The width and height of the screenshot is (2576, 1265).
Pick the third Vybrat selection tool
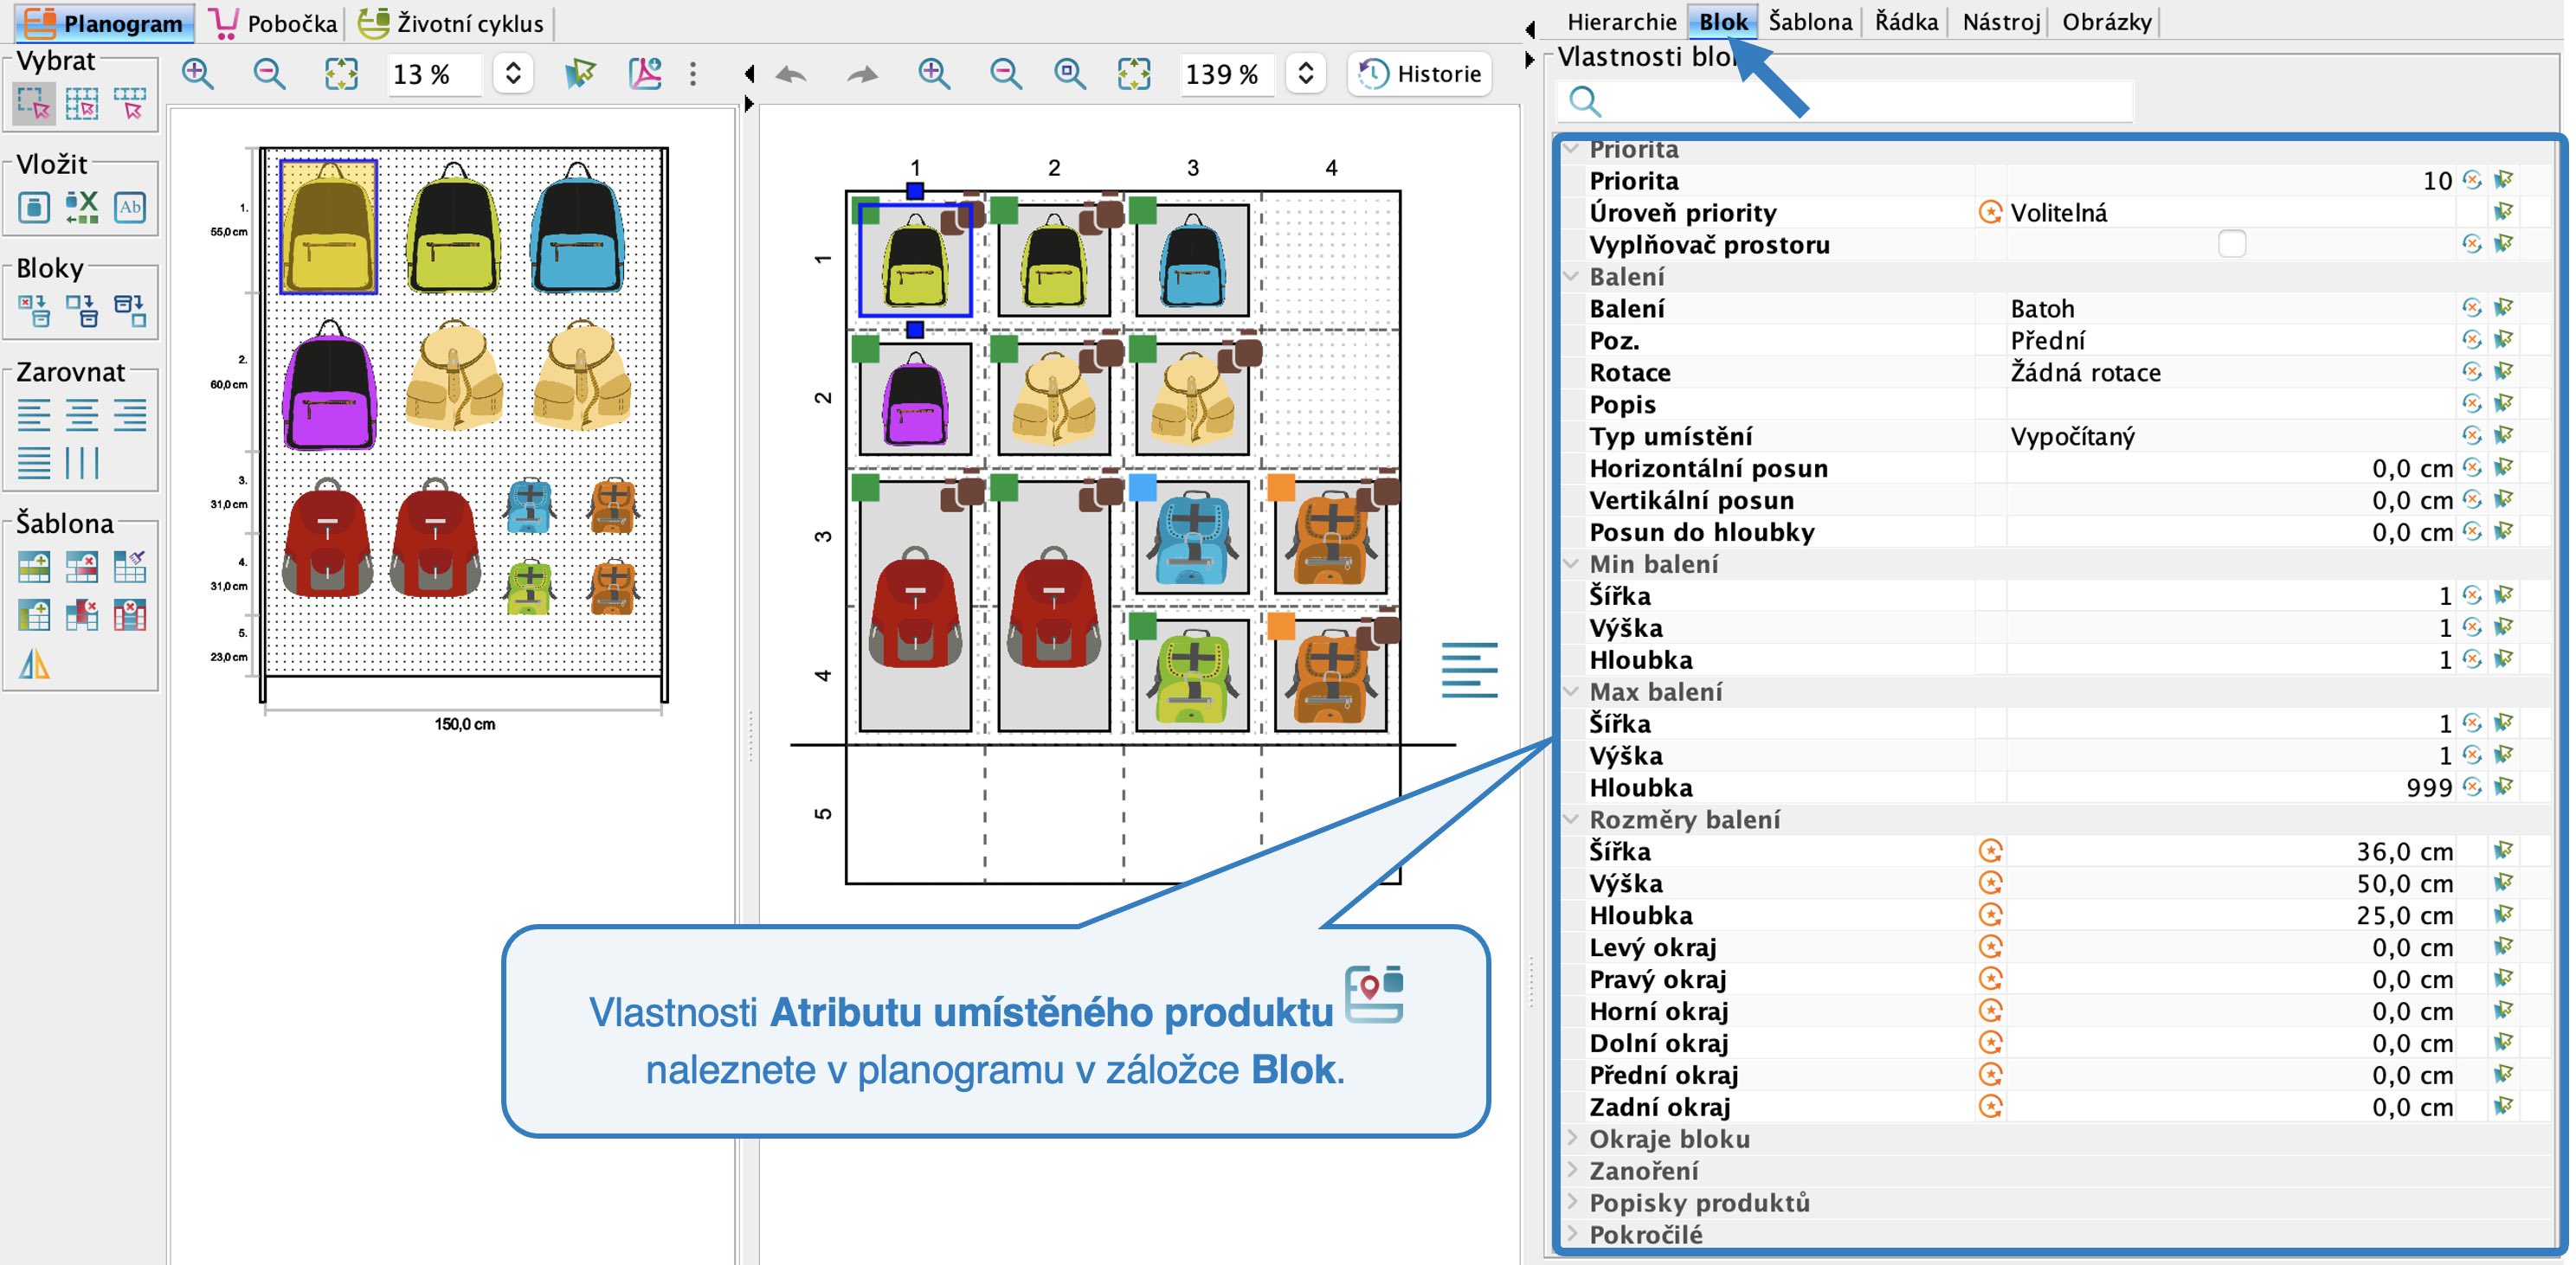130,104
